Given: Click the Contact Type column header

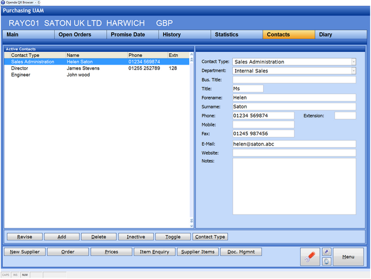Looking at the screenshot, I should [38, 55].
